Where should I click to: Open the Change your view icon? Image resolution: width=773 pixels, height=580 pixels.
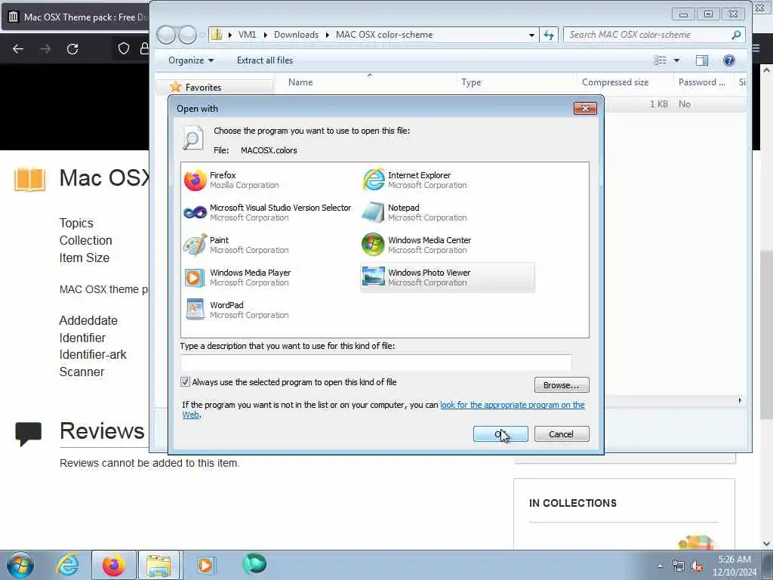pyautogui.click(x=660, y=60)
